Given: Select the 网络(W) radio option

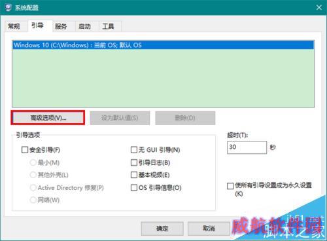Looking at the screenshot, I should (33, 200).
